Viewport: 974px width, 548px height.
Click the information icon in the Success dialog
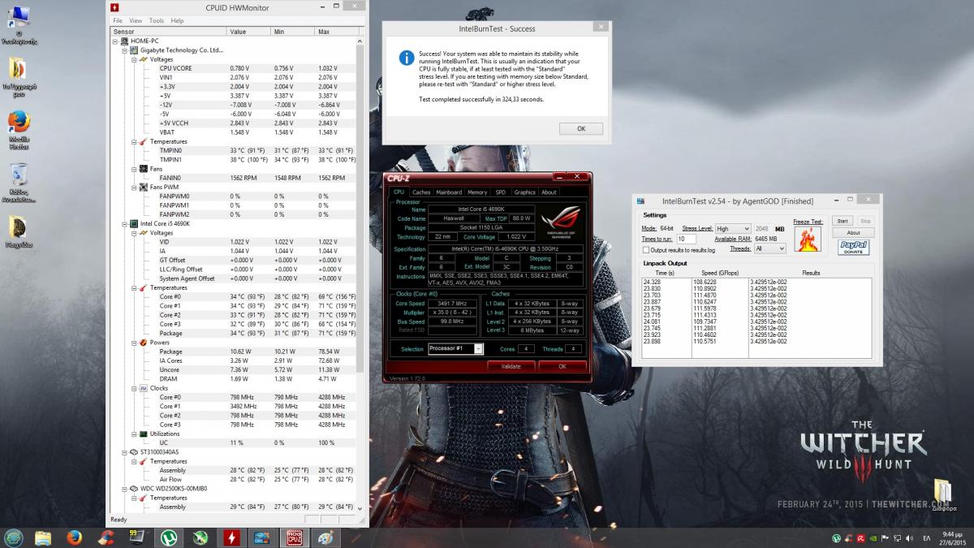tap(407, 58)
